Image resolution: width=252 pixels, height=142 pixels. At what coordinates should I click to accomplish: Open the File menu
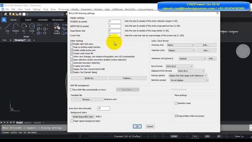tap(7, 9)
